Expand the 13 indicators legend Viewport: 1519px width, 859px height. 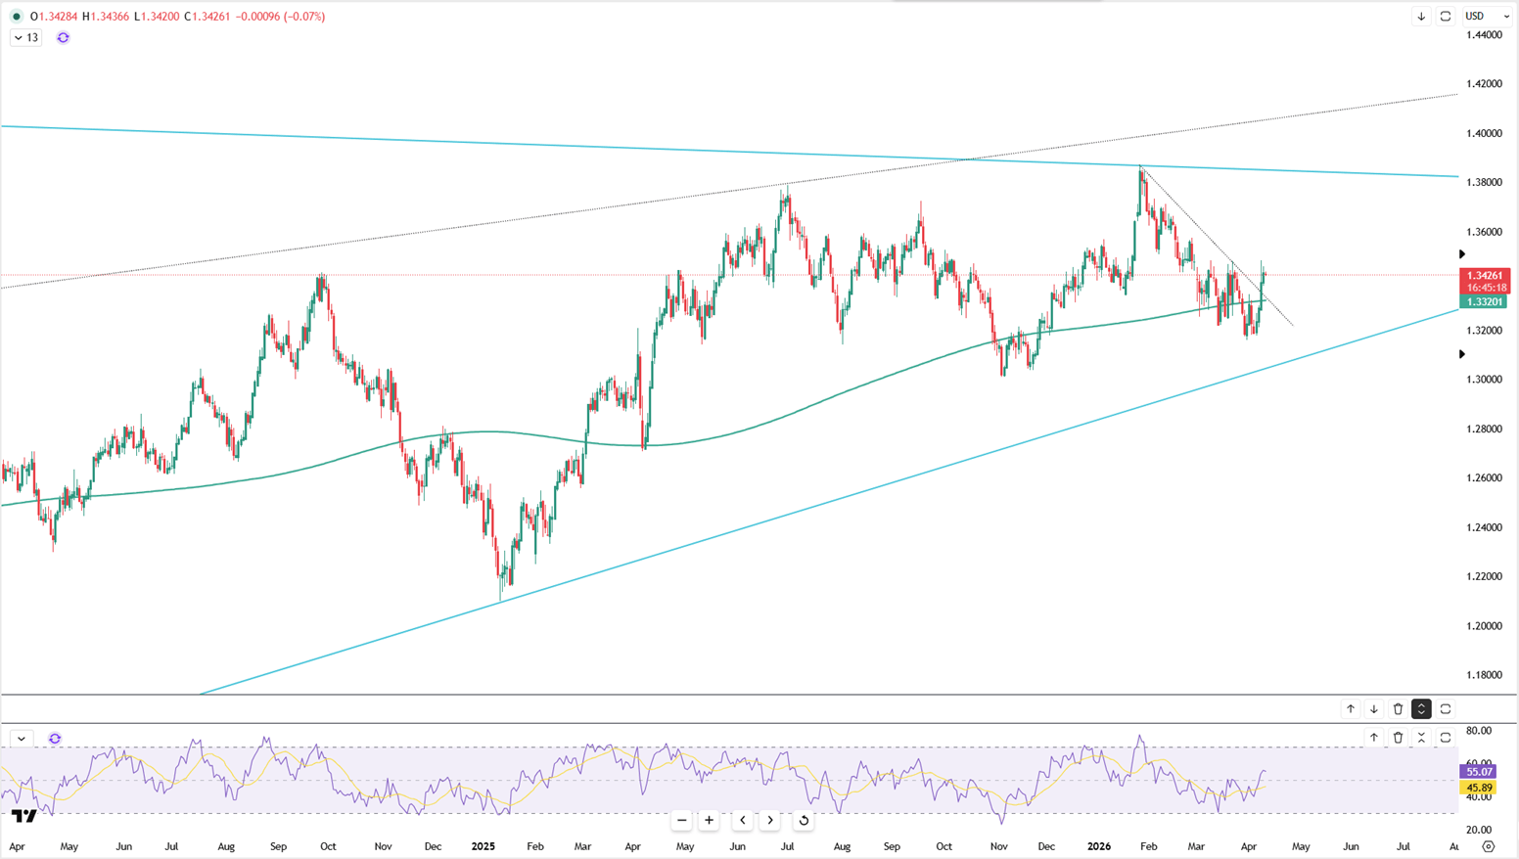pos(25,37)
